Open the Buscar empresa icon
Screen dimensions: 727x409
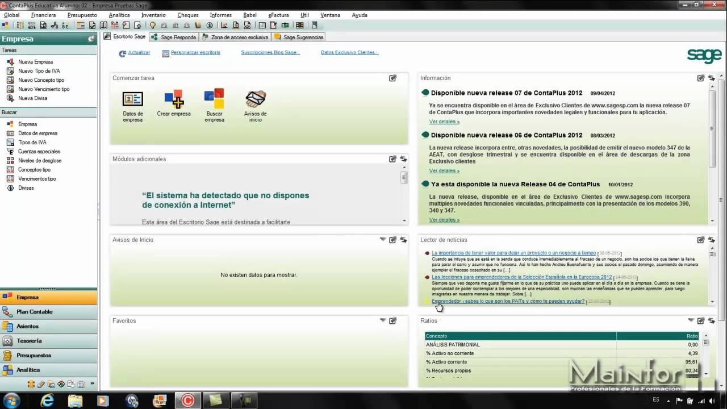[214, 99]
